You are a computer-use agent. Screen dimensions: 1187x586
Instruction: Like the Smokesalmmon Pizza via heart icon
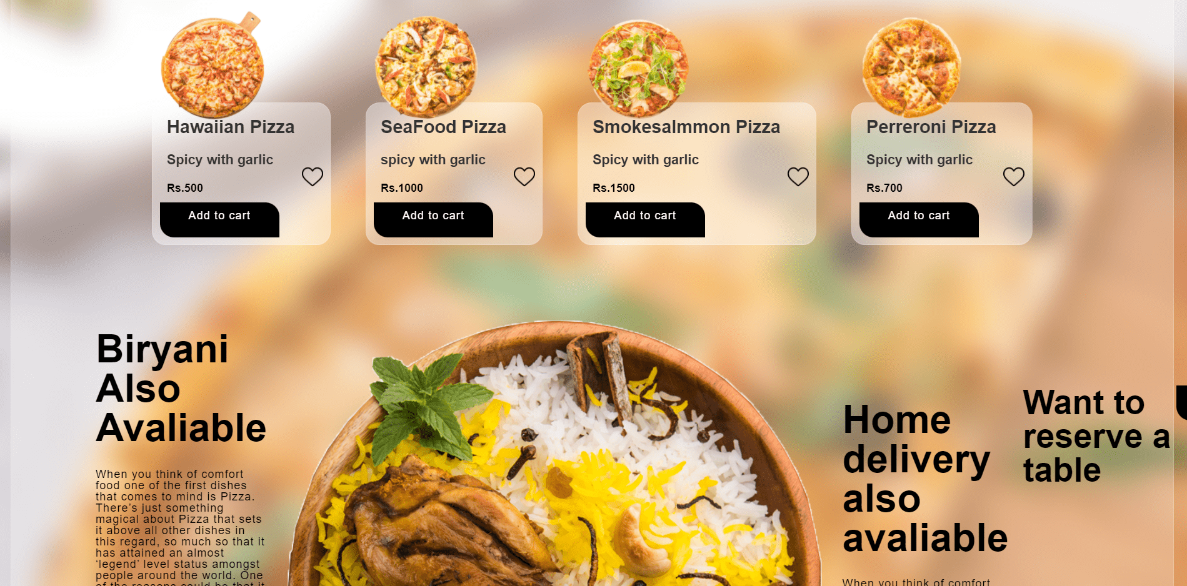798,177
